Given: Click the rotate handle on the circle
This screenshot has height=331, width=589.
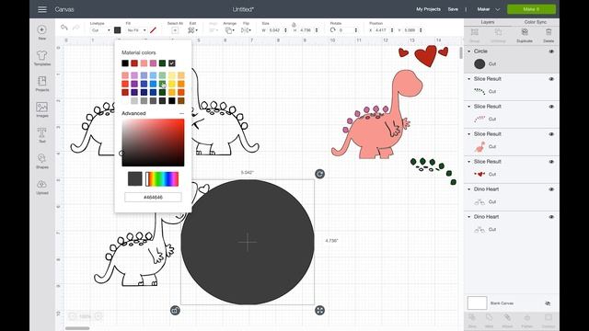Looking at the screenshot, I should pos(319,174).
